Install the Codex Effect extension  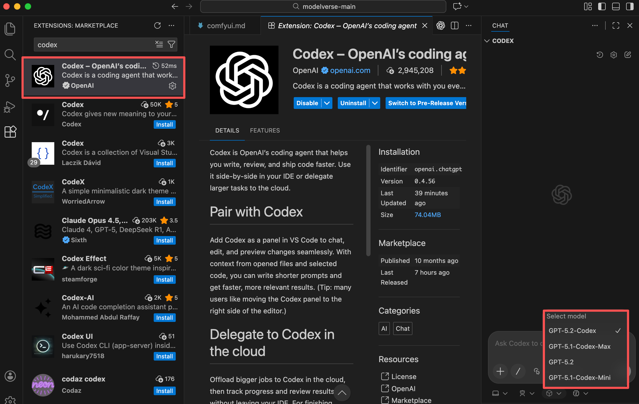tap(164, 280)
